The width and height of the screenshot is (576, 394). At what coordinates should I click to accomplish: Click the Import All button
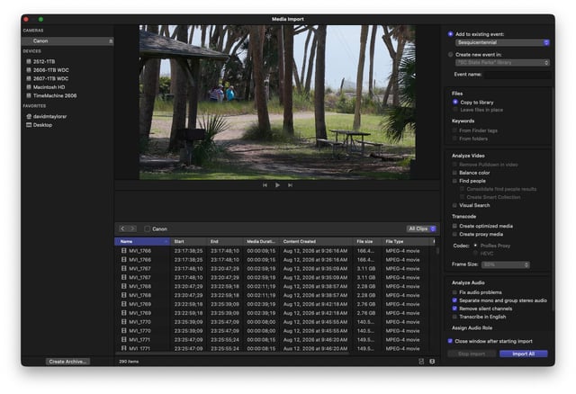523,354
